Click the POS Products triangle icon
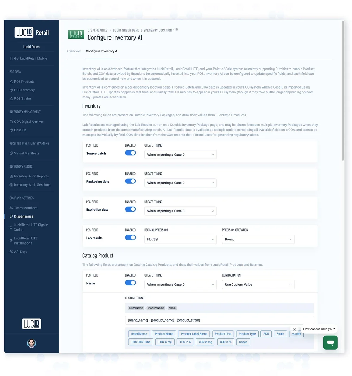This screenshot has height=376, width=352. click(x=11, y=82)
